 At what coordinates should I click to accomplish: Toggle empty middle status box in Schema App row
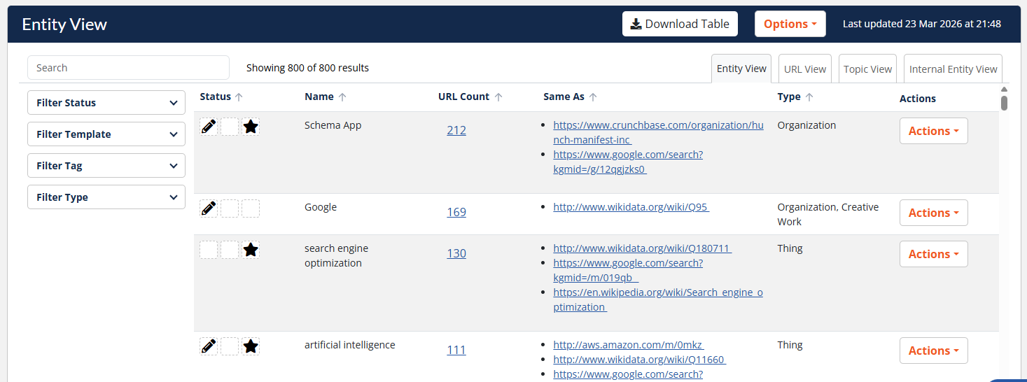pyautogui.click(x=230, y=127)
